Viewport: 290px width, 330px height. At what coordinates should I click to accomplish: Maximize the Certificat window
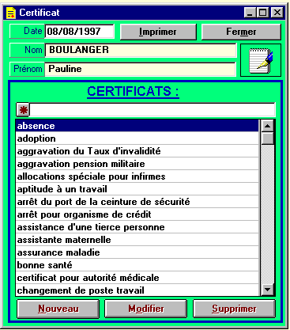(263, 13)
